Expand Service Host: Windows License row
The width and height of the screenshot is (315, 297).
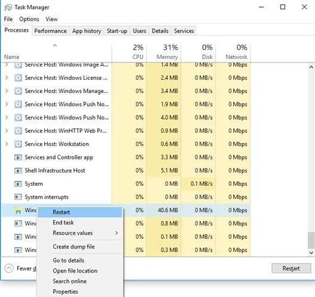(x=7, y=78)
